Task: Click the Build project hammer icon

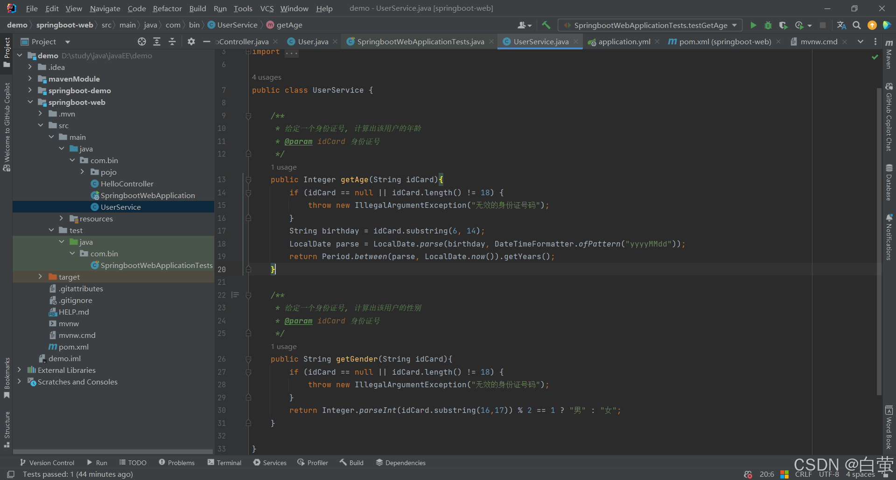Action: click(546, 25)
